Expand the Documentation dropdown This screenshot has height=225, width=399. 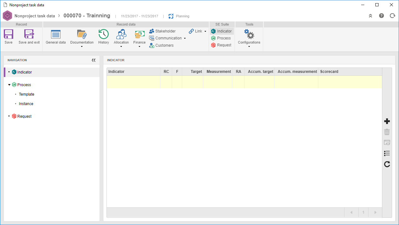coord(82,47)
